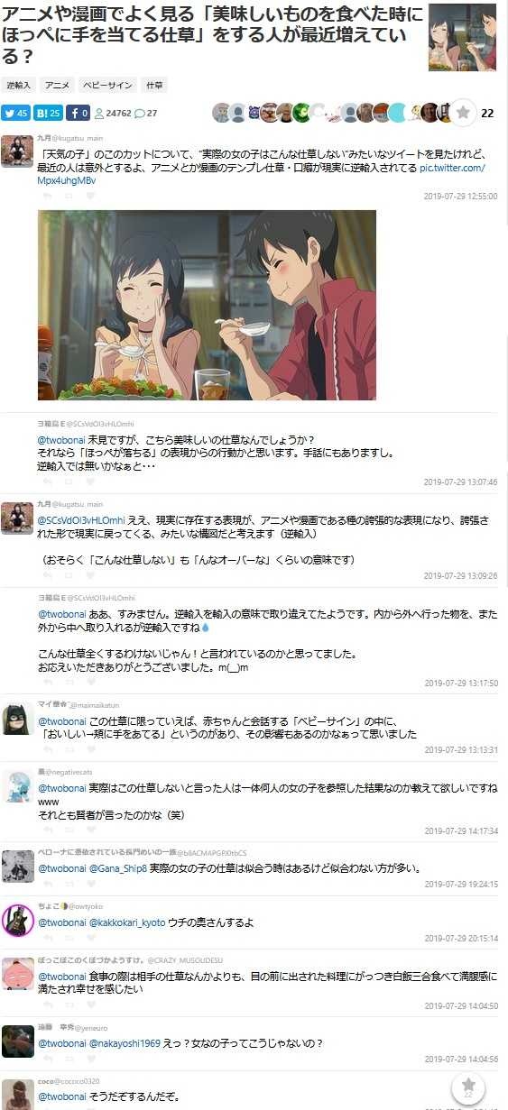Image resolution: width=508 pixels, height=1110 pixels.
Task: Click the Hatena bookmark button showing 25
Action: (49, 113)
